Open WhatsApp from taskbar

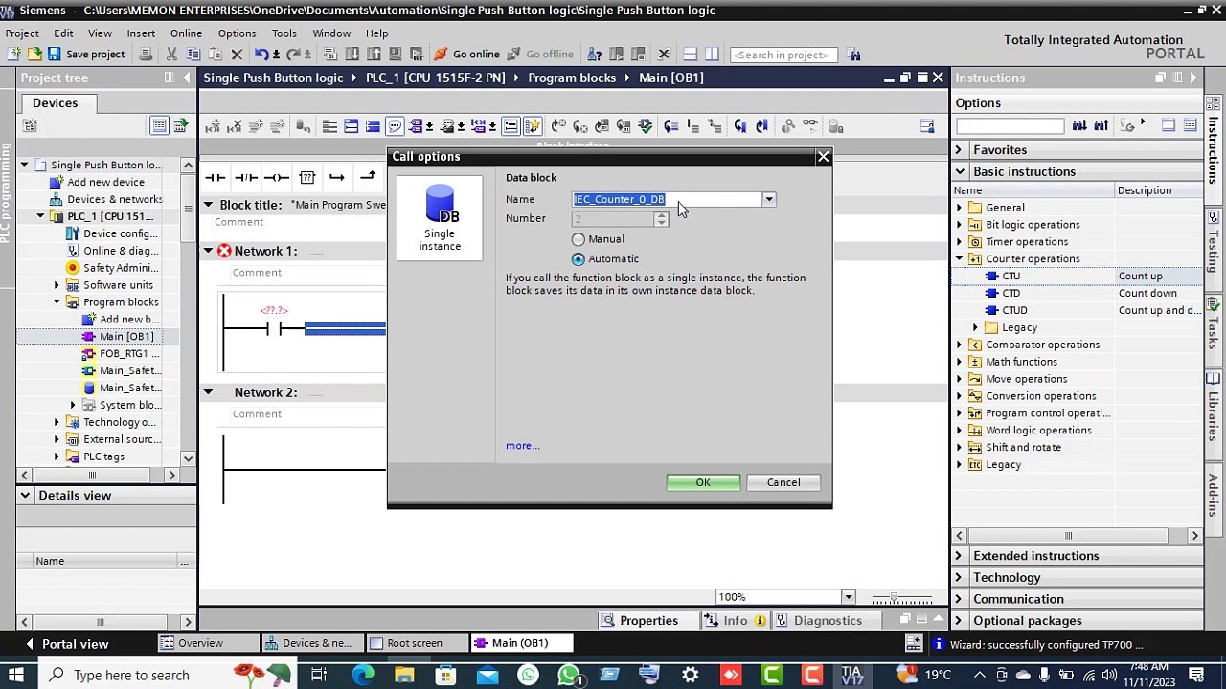569,675
